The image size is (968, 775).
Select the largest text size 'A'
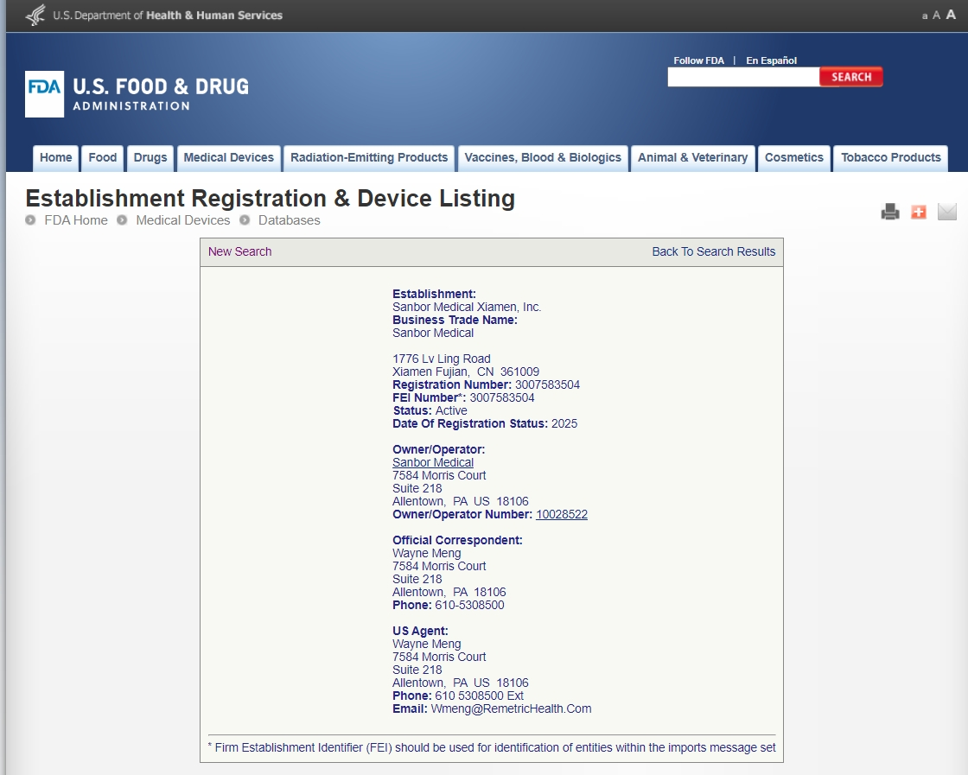coord(951,15)
